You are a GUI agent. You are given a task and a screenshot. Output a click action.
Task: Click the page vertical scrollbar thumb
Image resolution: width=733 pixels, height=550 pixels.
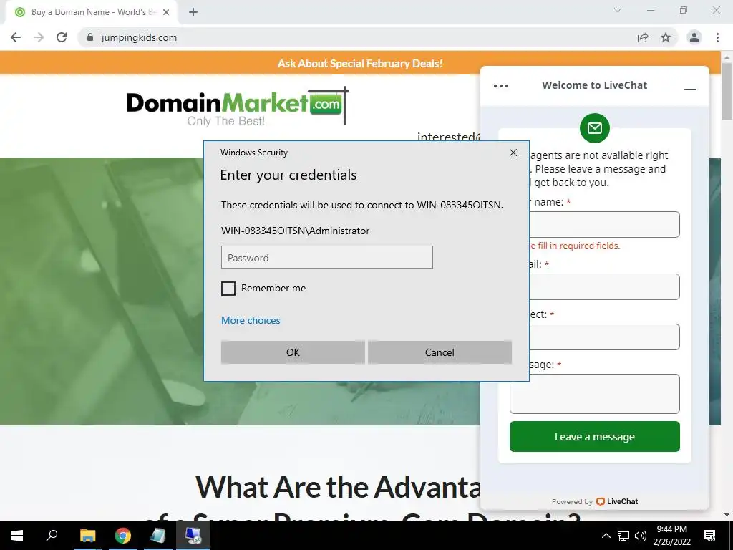pos(727,91)
